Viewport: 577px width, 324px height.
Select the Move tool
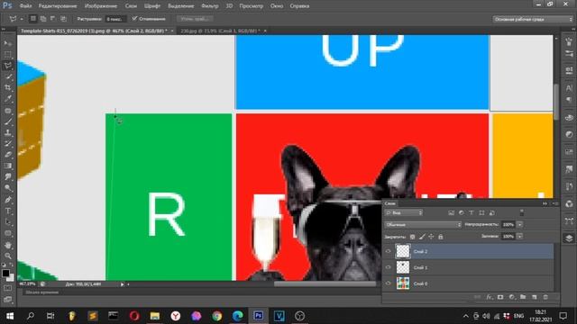click(x=8, y=43)
